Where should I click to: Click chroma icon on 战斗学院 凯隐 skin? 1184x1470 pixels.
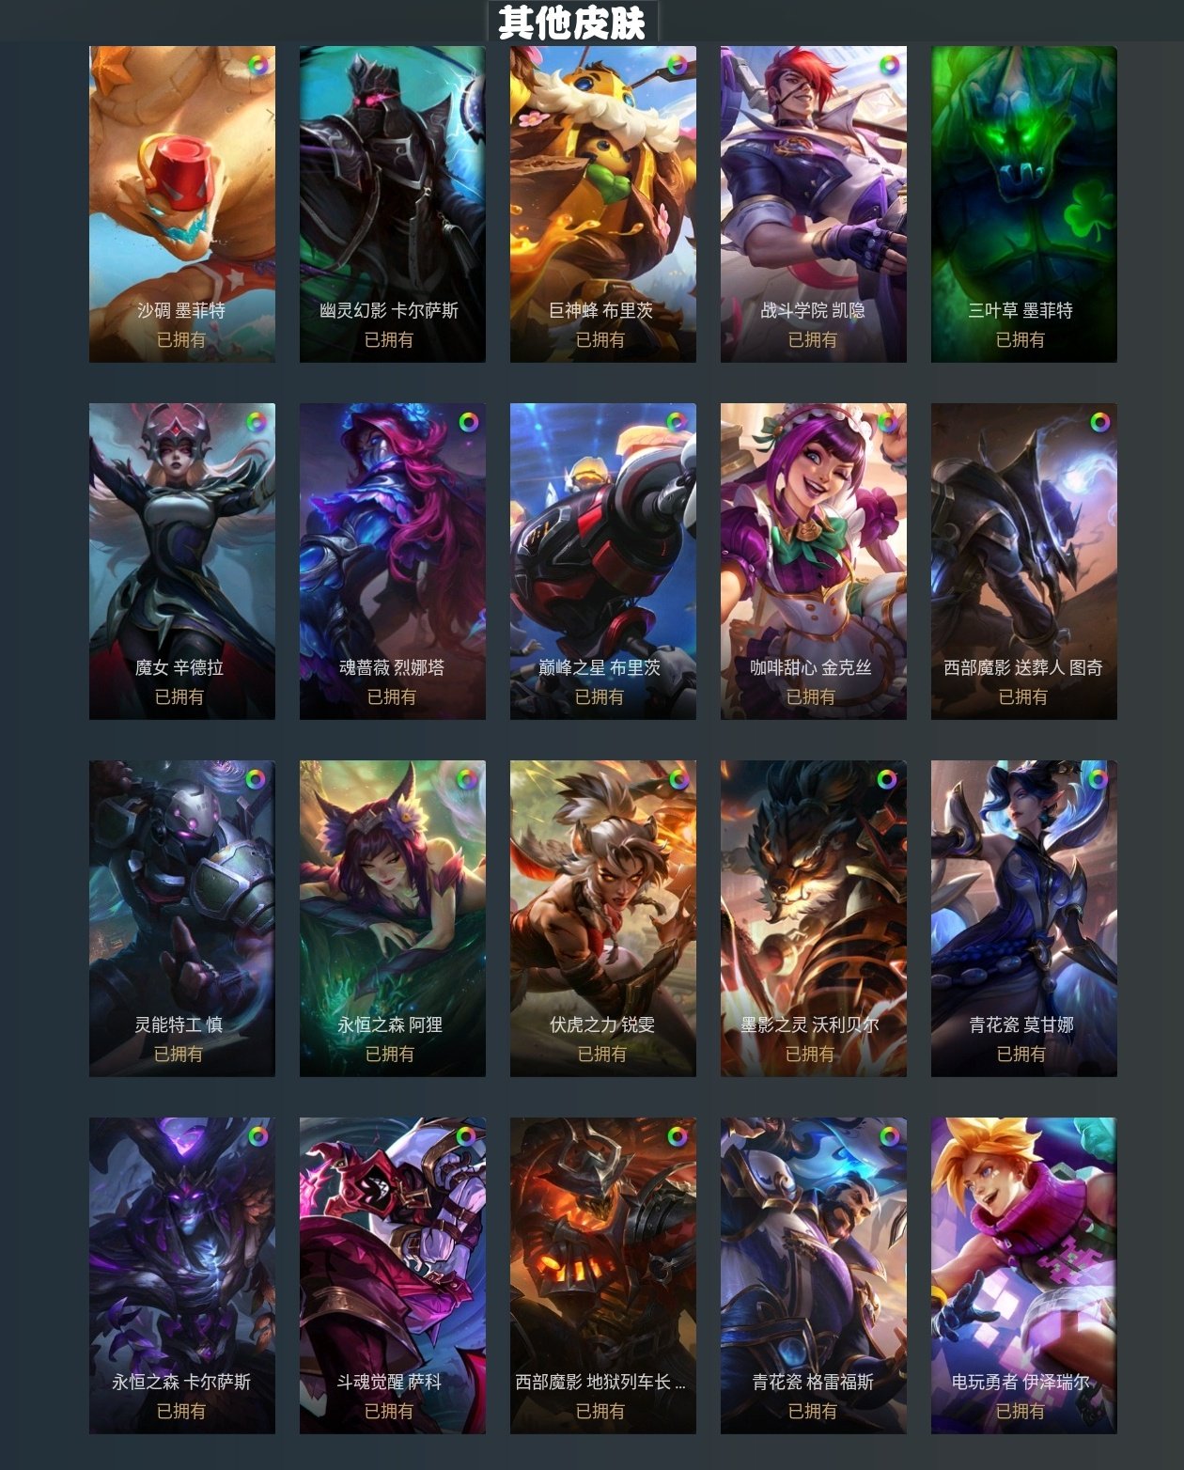coord(888,65)
